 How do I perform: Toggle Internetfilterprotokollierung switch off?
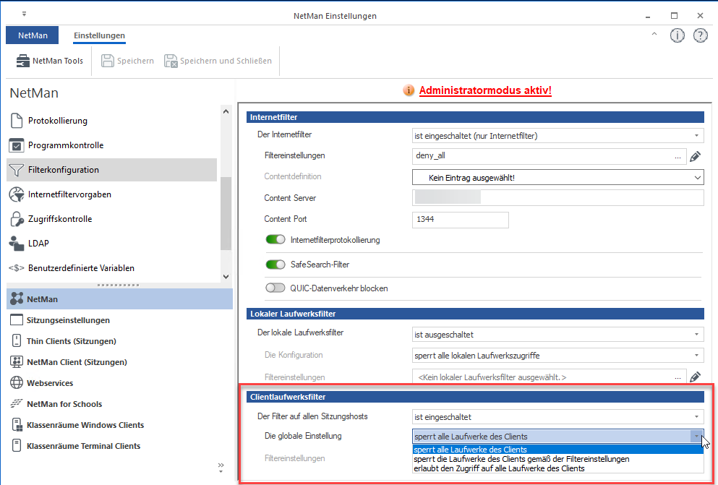pyautogui.click(x=275, y=240)
